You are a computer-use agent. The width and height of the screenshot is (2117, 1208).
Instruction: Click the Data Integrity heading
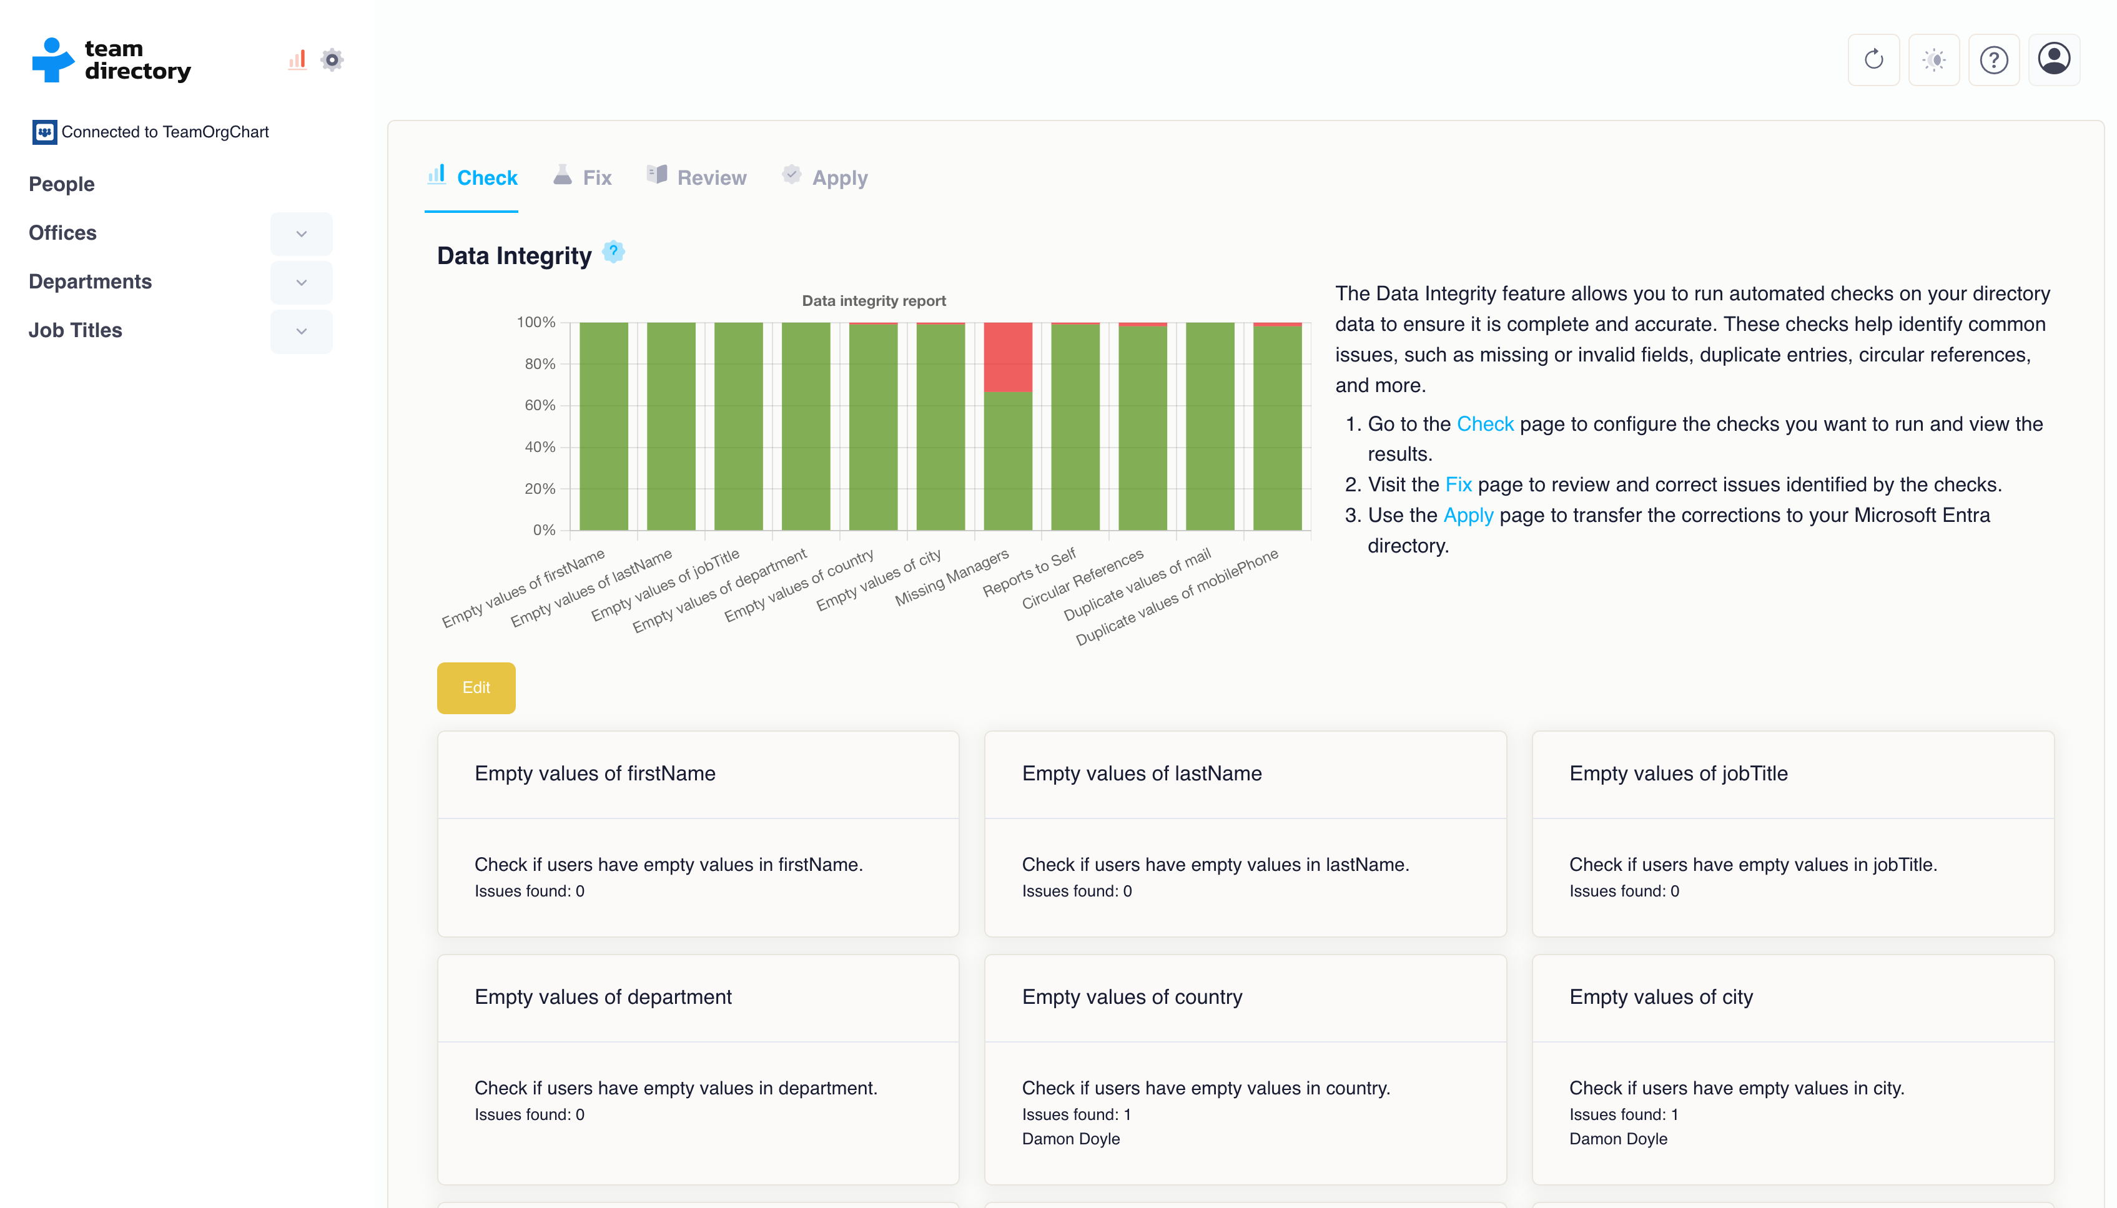[x=515, y=255]
